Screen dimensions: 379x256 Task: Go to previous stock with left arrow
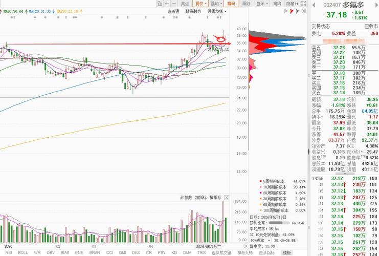pos(314,5)
